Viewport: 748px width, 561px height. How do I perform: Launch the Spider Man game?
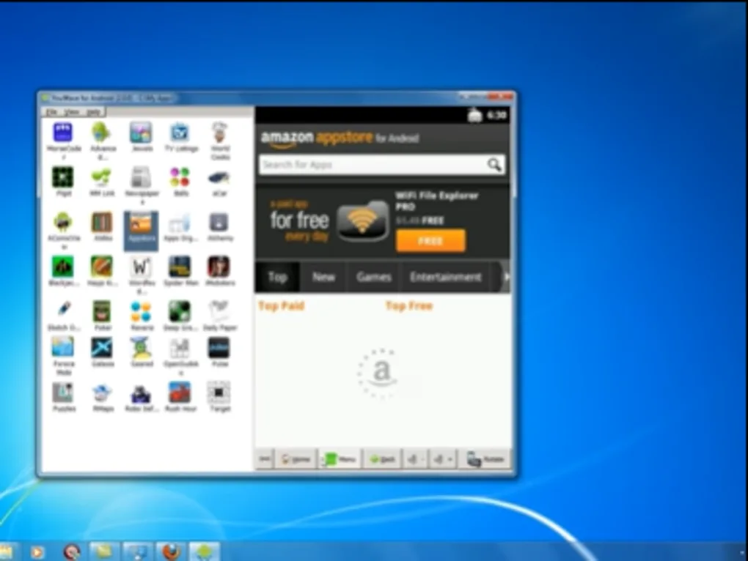[180, 267]
